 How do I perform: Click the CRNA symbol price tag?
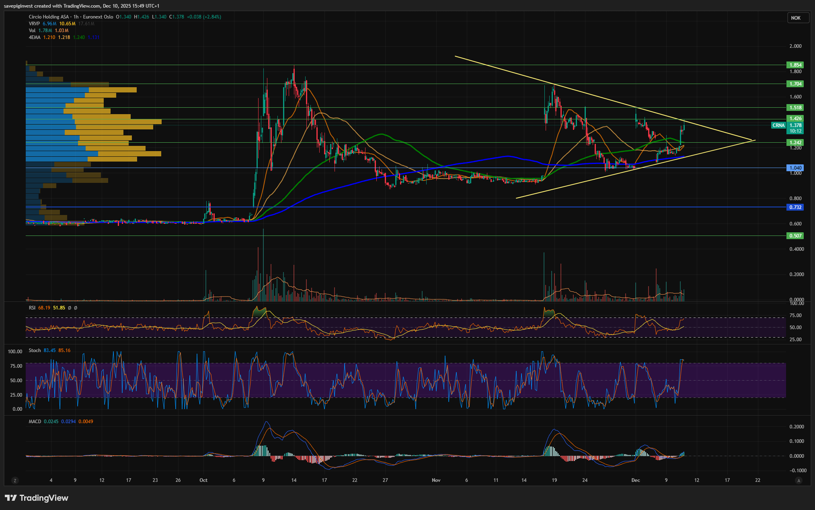(x=778, y=125)
